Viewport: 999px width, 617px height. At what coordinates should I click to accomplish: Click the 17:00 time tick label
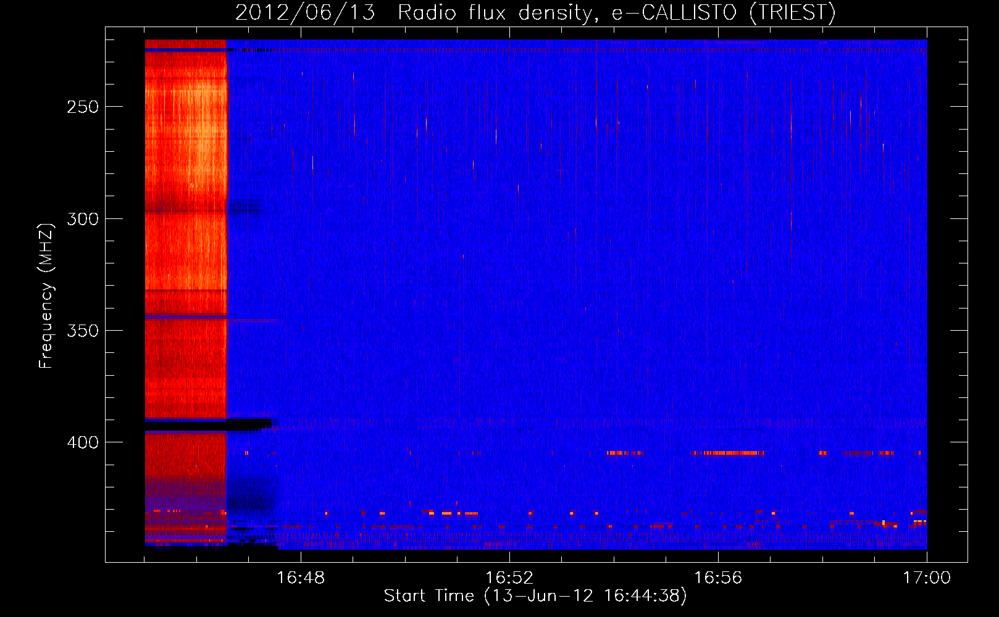tap(927, 578)
